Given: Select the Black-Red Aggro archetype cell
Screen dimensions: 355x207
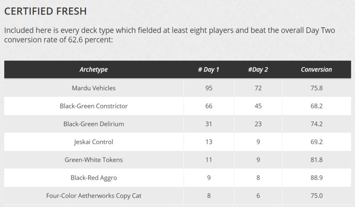Looking at the screenshot, I should coord(94,178).
